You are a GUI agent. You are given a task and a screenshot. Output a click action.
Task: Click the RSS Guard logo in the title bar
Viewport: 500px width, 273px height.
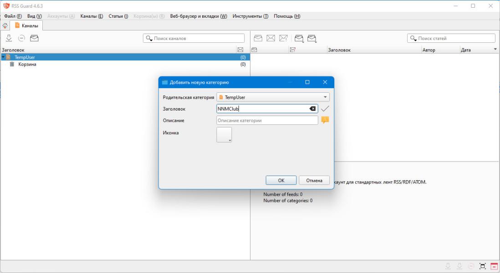tap(6, 6)
